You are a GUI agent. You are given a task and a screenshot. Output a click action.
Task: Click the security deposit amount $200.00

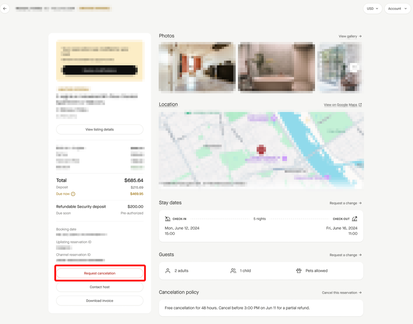(136, 207)
